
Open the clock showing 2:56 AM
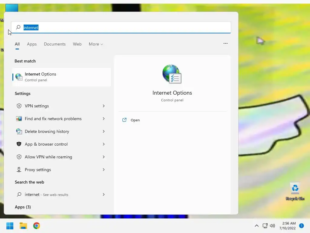tap(288, 226)
